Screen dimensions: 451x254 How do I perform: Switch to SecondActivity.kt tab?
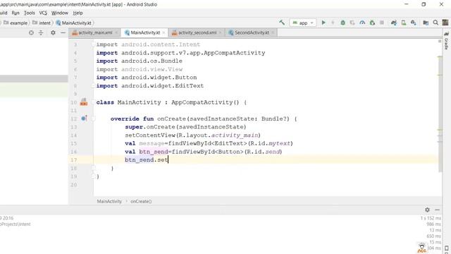252,33
